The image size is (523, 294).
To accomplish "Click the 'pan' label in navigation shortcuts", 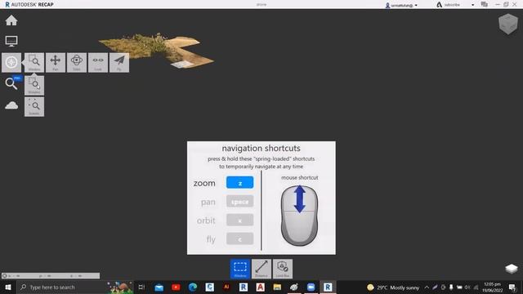I will pos(208,202).
